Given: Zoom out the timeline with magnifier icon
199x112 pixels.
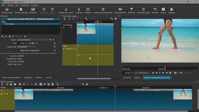Looking at the screenshot, I should [x=57, y=84].
